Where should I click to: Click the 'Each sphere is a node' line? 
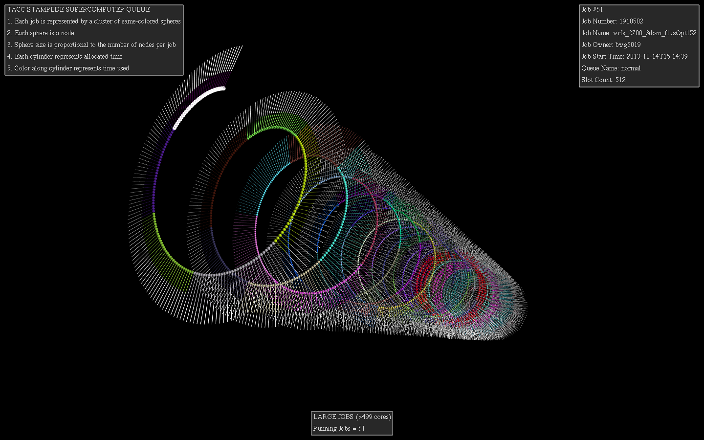click(x=41, y=33)
